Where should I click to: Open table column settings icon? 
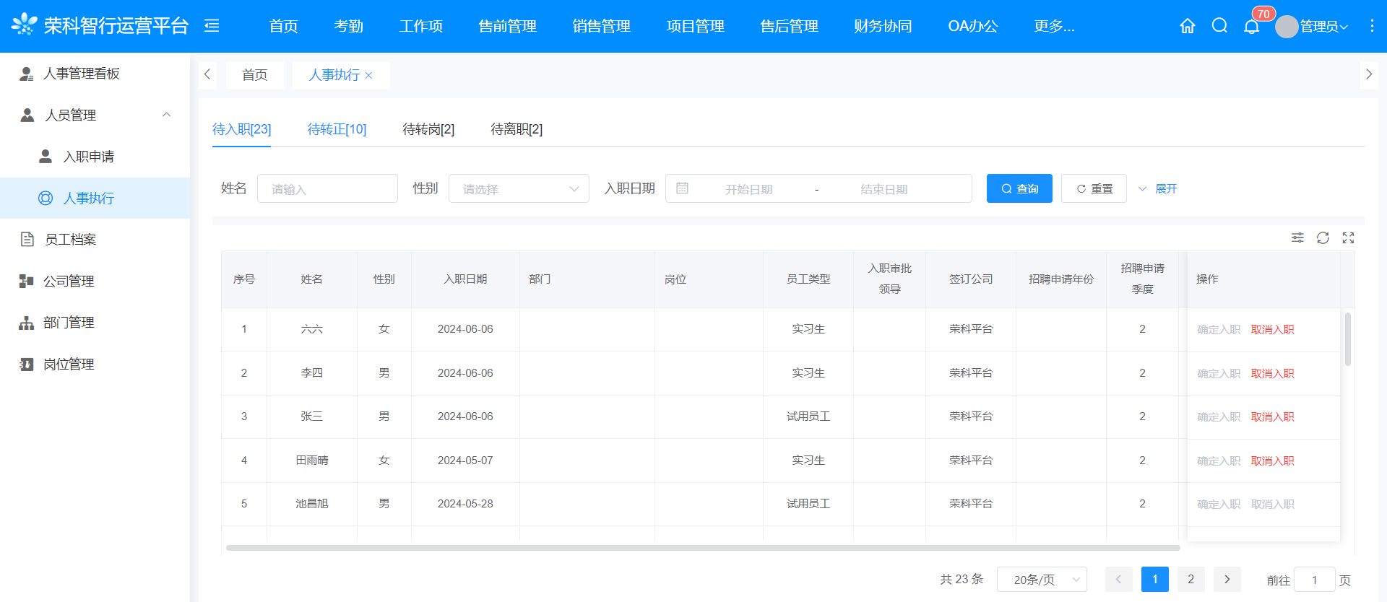[x=1297, y=238]
